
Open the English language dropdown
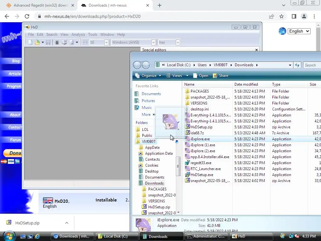click(299, 31)
